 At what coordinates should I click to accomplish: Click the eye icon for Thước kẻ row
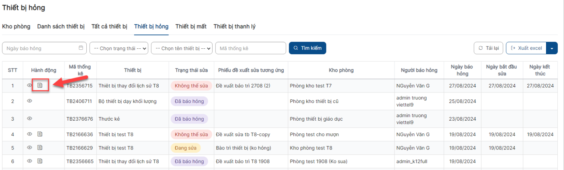tap(30, 119)
